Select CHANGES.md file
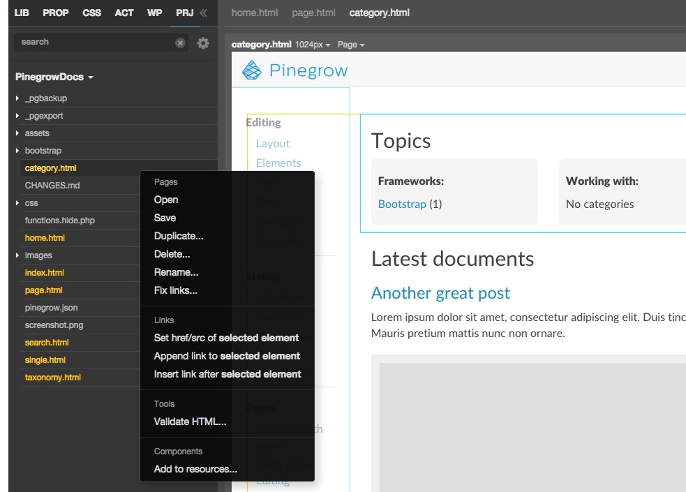The height and width of the screenshot is (492, 686). pyautogui.click(x=52, y=186)
